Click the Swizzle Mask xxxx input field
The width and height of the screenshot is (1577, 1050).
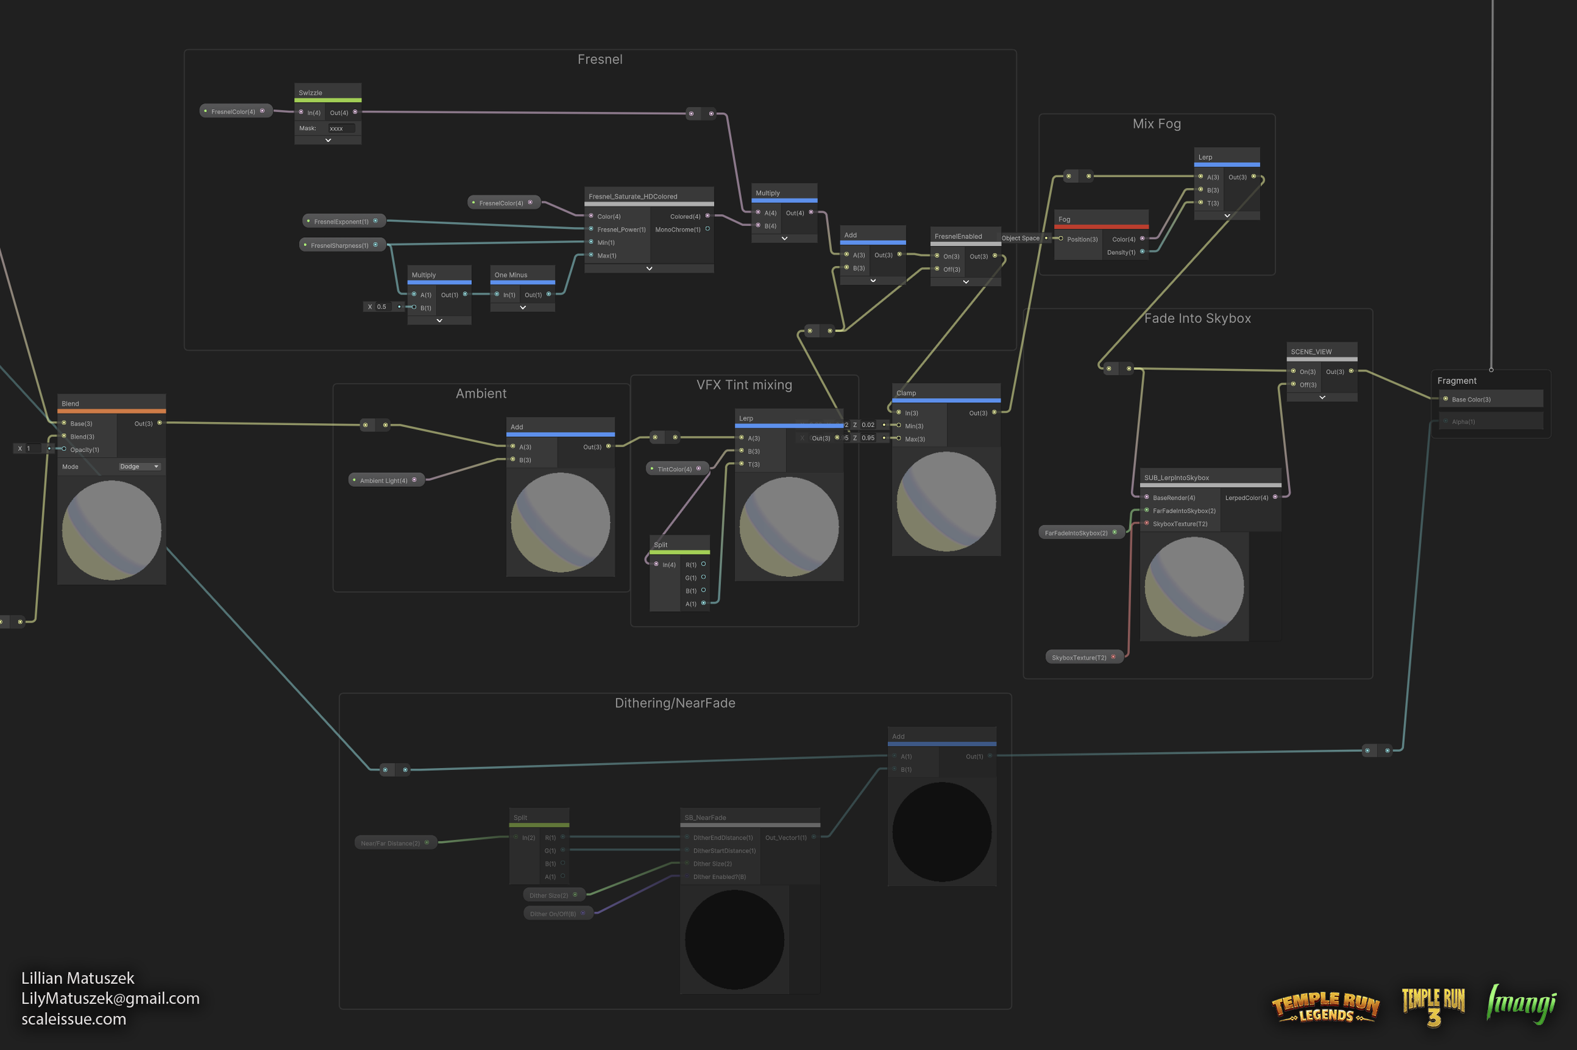click(341, 128)
